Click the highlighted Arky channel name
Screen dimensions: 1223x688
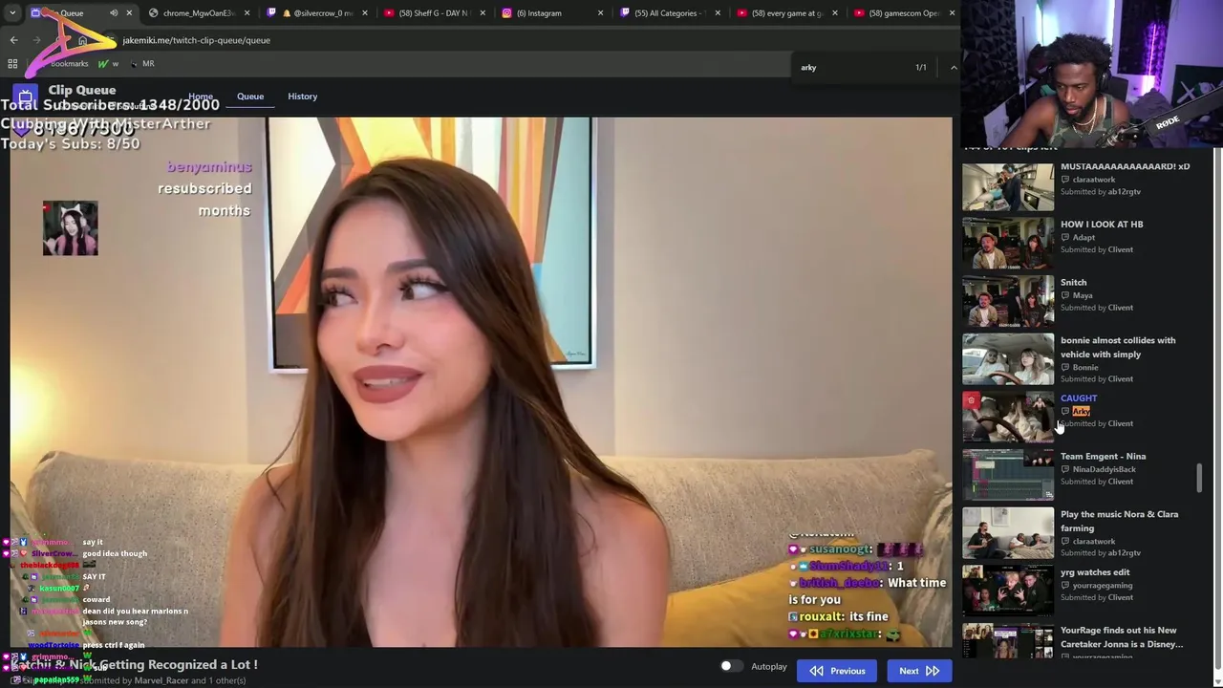pyautogui.click(x=1081, y=411)
